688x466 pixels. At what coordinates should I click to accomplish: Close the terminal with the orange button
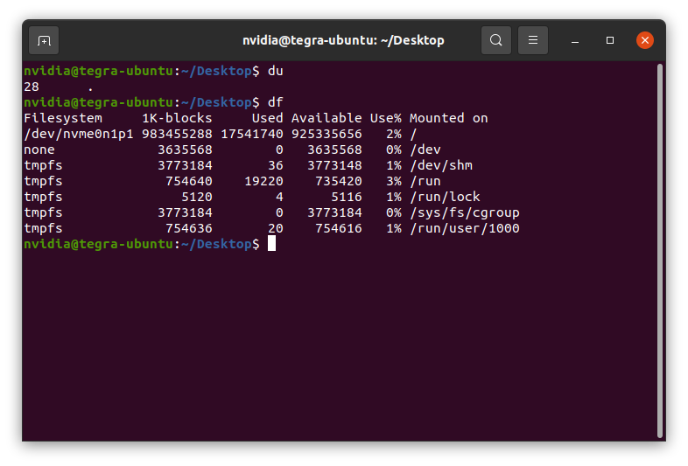tap(645, 40)
